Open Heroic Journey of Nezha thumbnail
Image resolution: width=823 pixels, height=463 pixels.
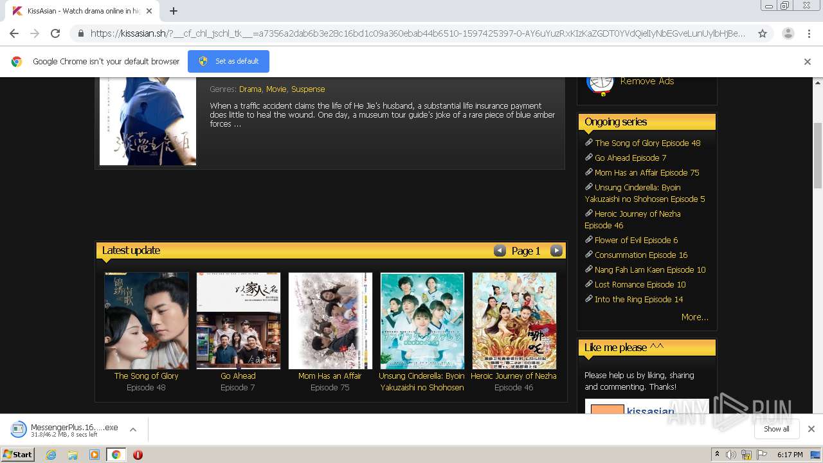(x=514, y=320)
